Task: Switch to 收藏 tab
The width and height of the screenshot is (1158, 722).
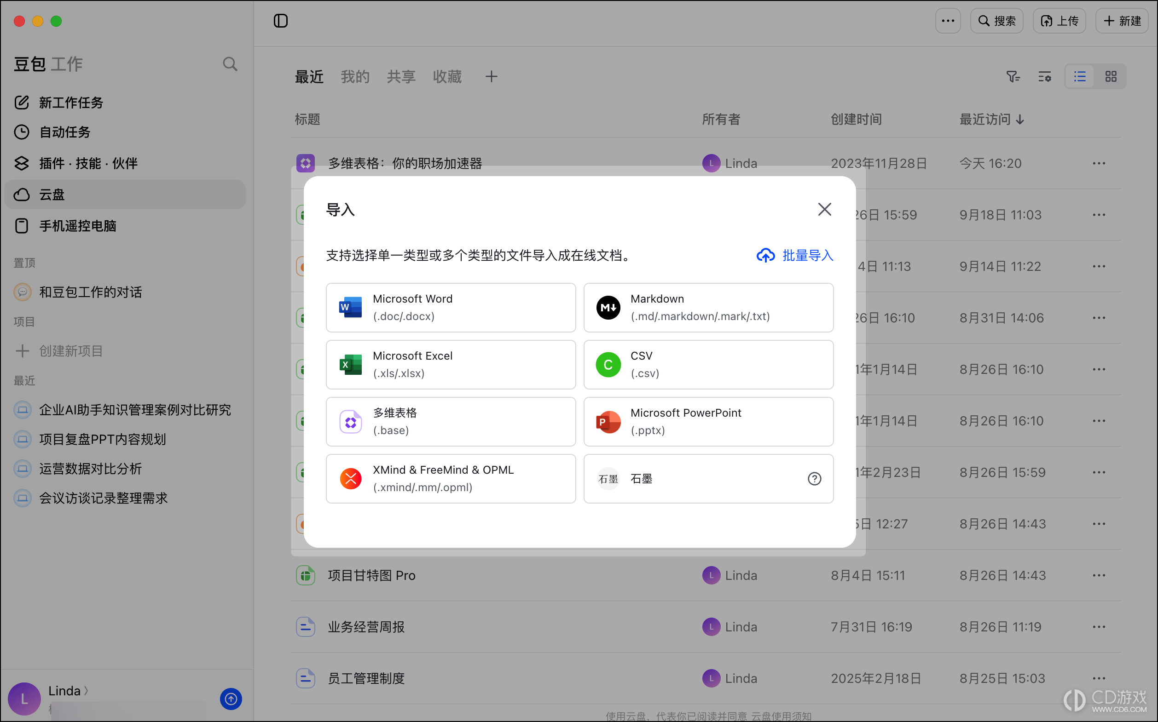Action: (447, 76)
